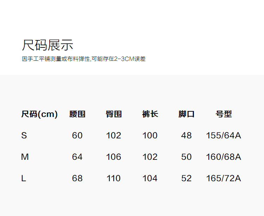The height and width of the screenshot is (216, 264).
Task: Click hip value 106 in the M row
Action: pyautogui.click(x=114, y=157)
